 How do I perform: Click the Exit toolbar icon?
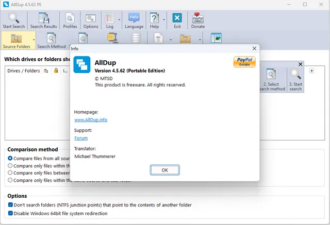(x=177, y=18)
